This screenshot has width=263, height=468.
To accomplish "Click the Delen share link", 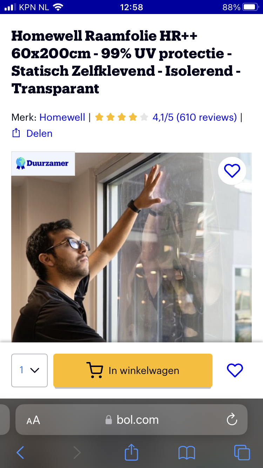I will tap(40, 133).
